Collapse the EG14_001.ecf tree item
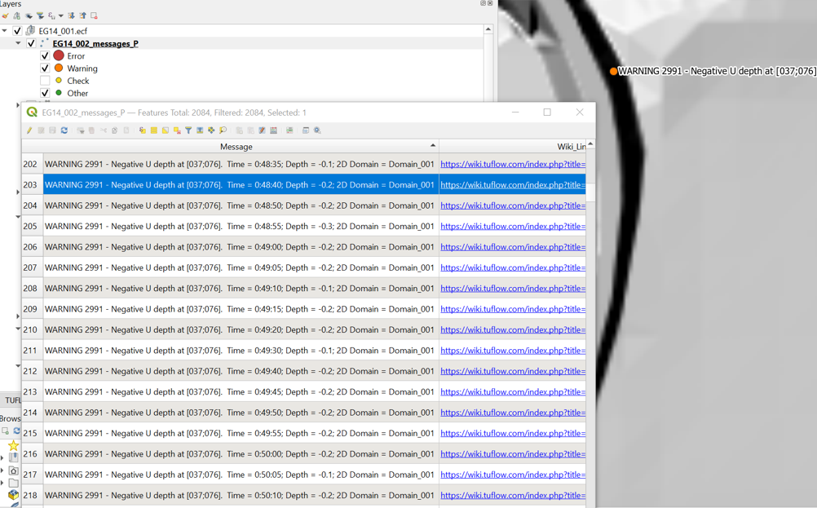Screen dimensions: 817x508 pos(6,29)
